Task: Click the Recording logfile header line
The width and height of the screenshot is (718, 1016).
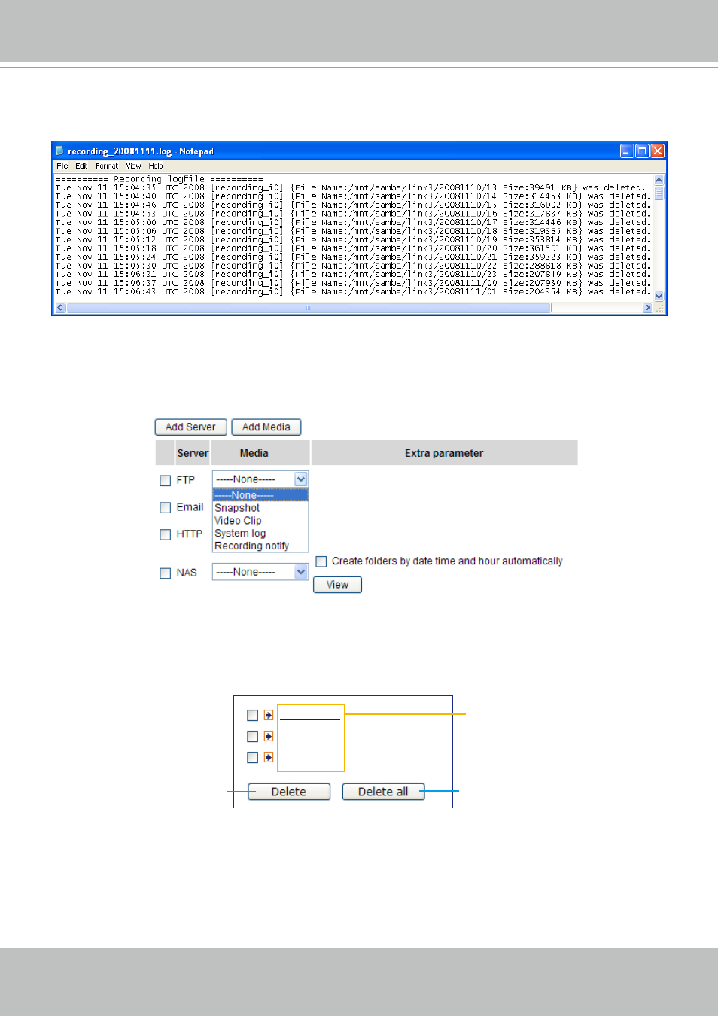Action: point(159,180)
